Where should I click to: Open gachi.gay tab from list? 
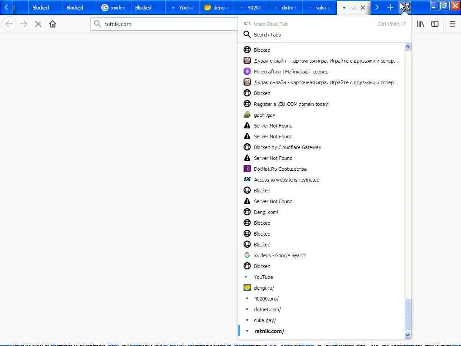pyautogui.click(x=321, y=115)
